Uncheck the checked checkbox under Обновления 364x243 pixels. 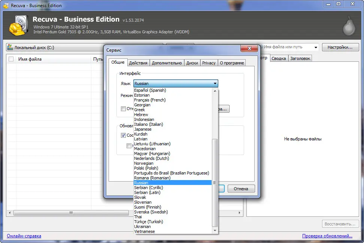(x=123, y=135)
